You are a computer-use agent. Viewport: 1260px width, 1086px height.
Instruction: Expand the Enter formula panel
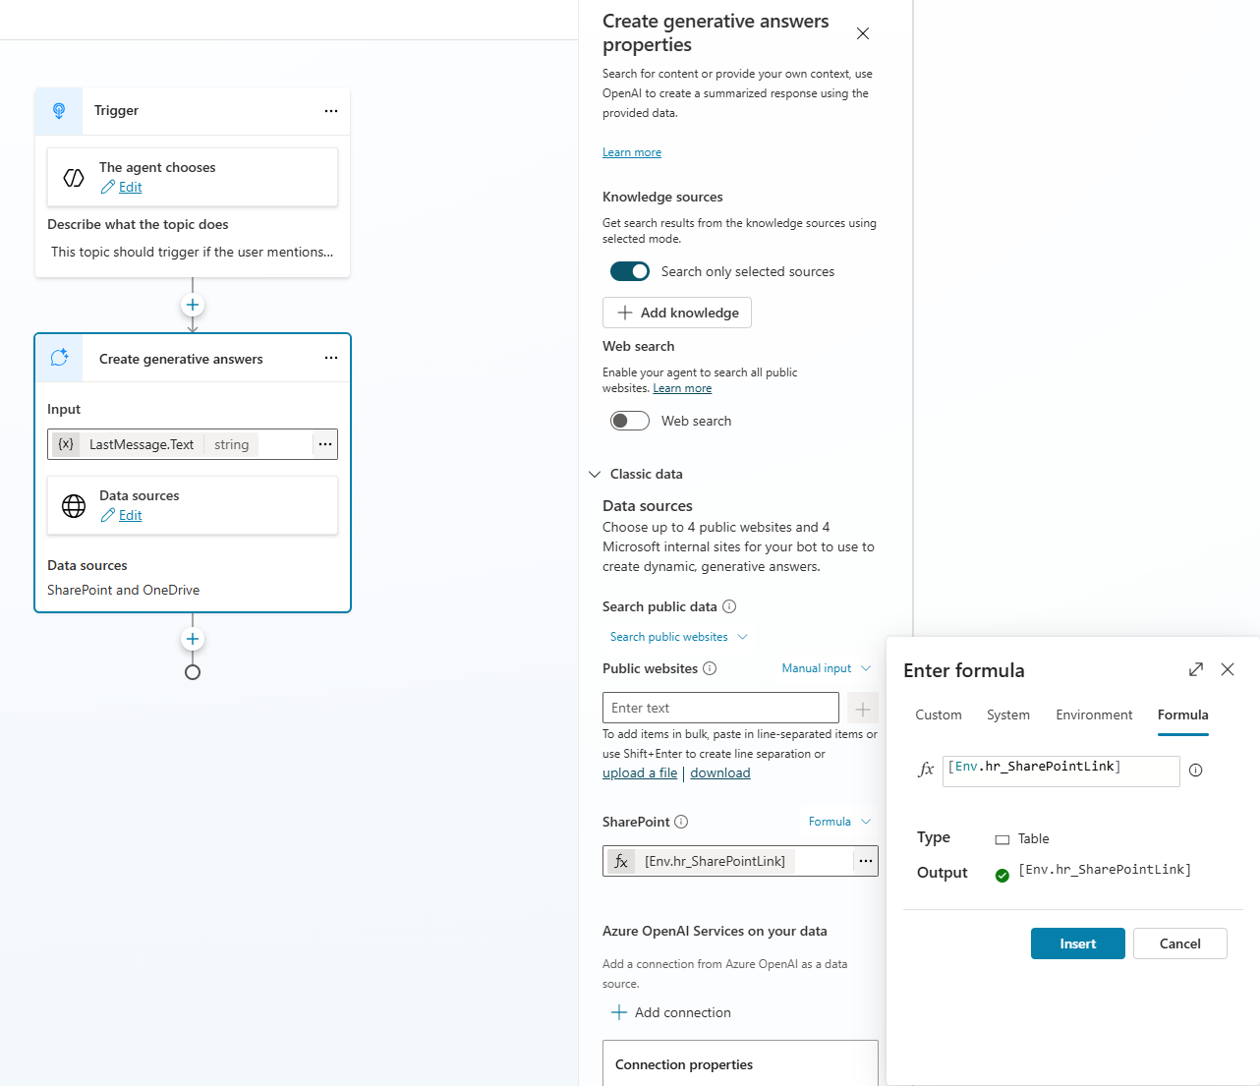(x=1196, y=669)
